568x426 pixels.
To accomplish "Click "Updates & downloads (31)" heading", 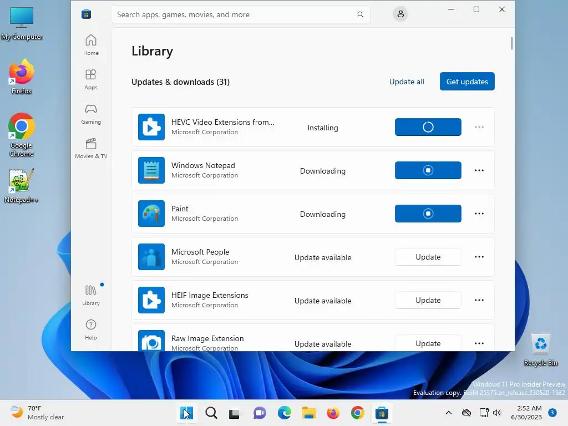I will [180, 82].
